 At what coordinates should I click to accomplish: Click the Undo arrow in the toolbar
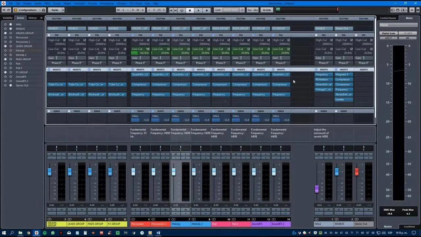point(4,10)
